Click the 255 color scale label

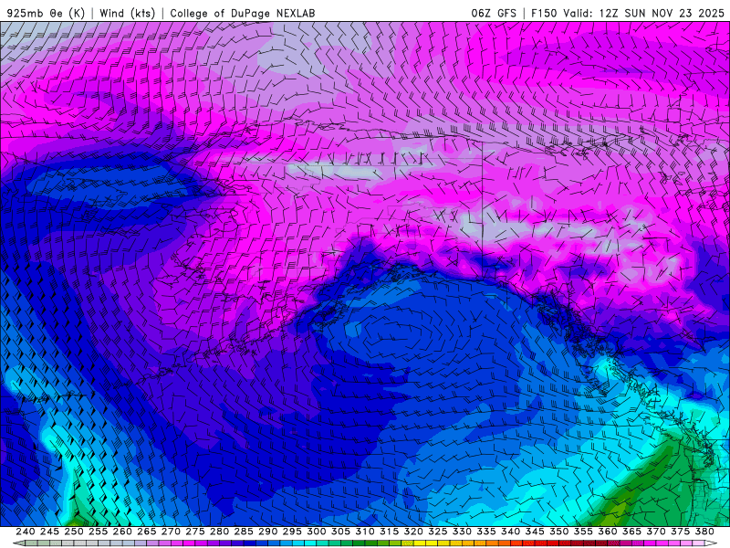pos(98,532)
